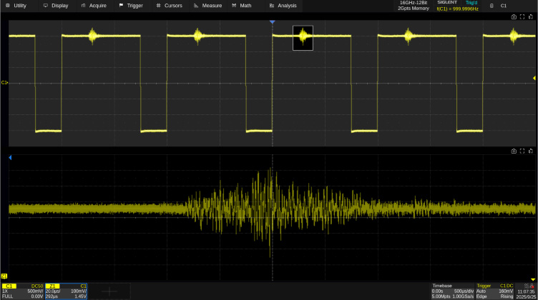Click the Auto trigger mode label
The image size is (538, 300).
pos(481,291)
